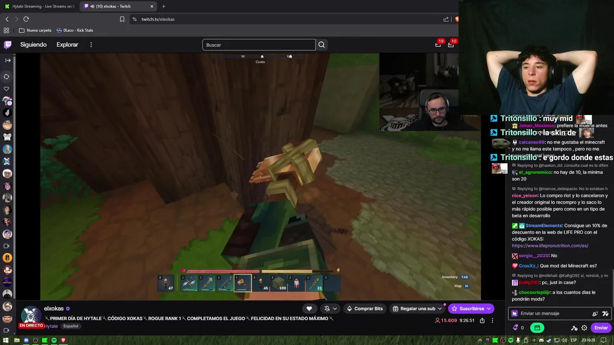Claim the green channel points bonus
This screenshot has height=345, width=614.
click(x=537, y=328)
